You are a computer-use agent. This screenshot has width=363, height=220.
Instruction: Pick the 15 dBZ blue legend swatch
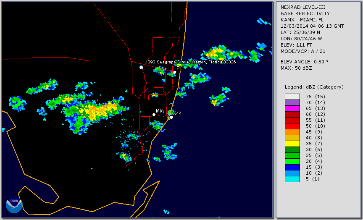point(292,168)
